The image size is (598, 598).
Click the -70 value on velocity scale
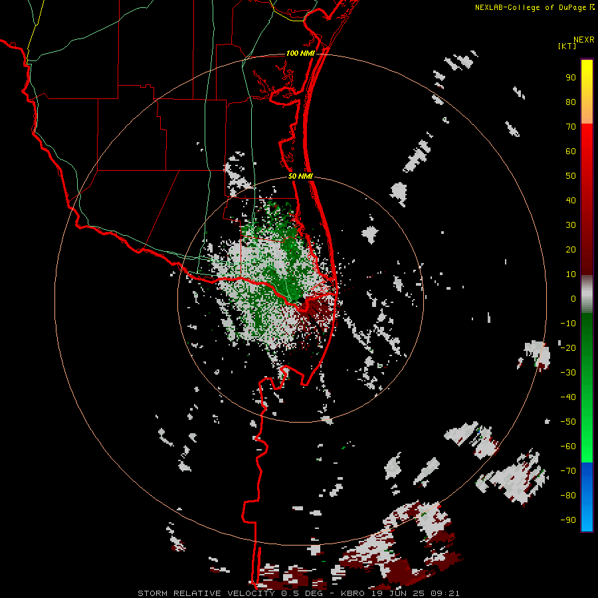pos(568,471)
